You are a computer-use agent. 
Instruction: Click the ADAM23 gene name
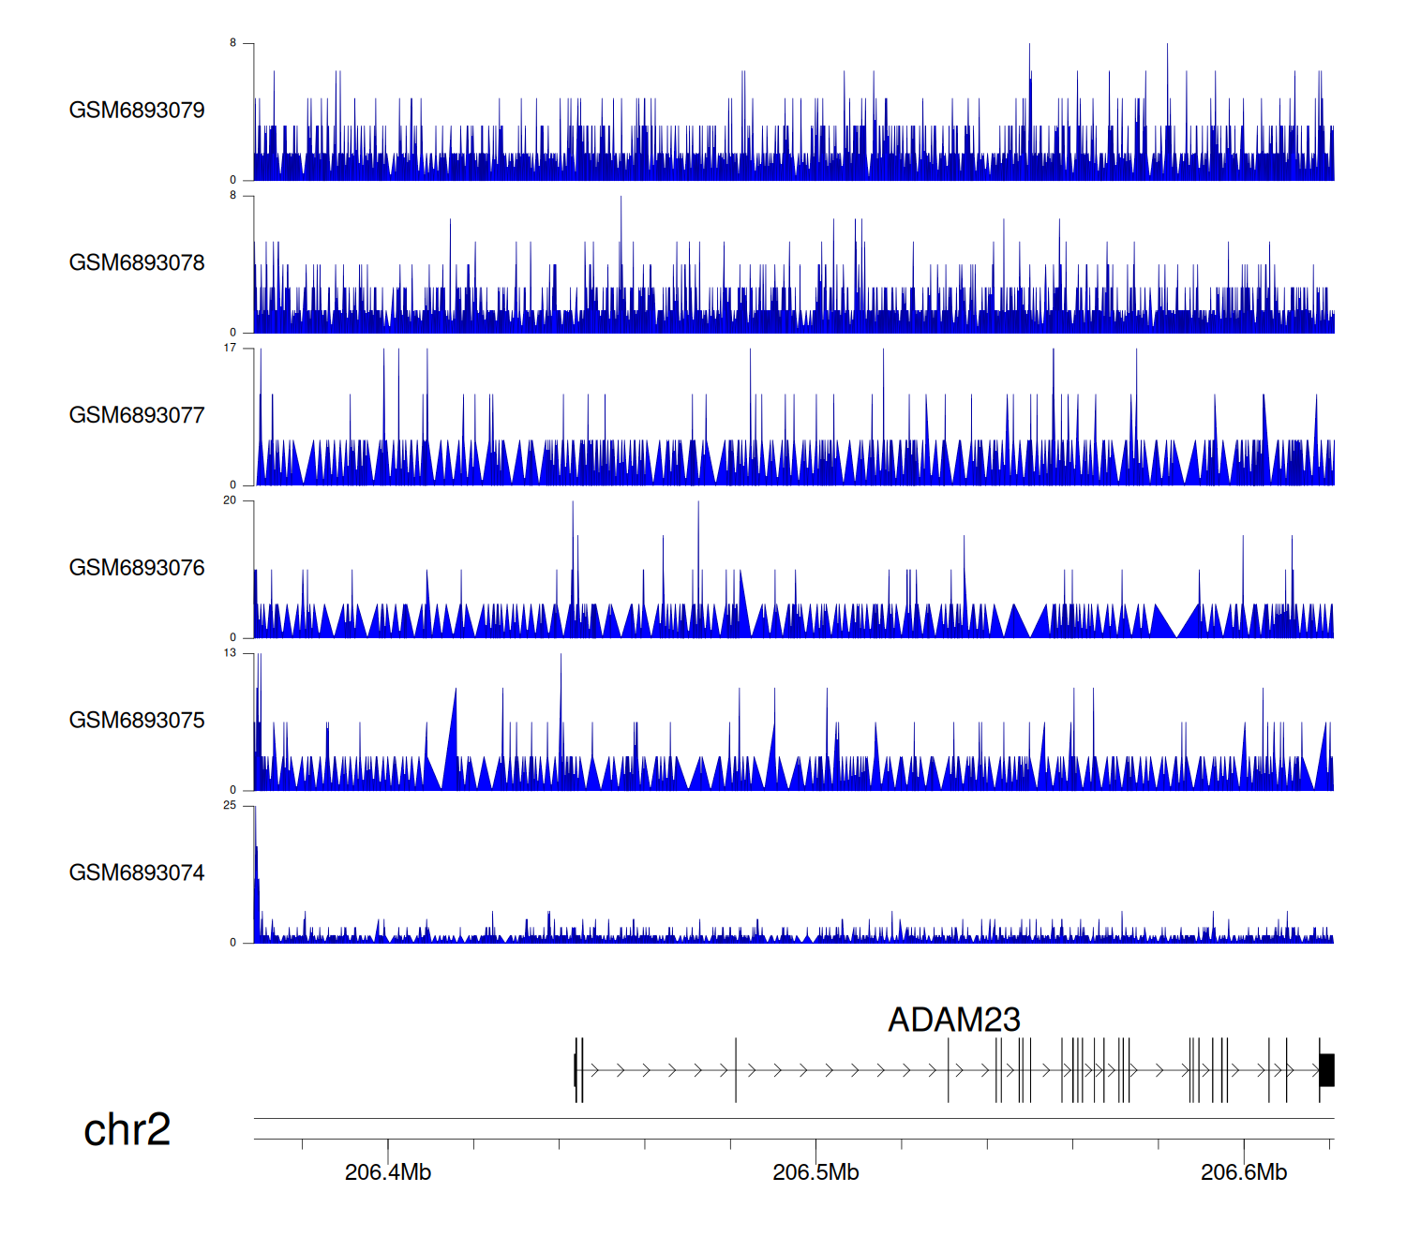click(x=953, y=1020)
